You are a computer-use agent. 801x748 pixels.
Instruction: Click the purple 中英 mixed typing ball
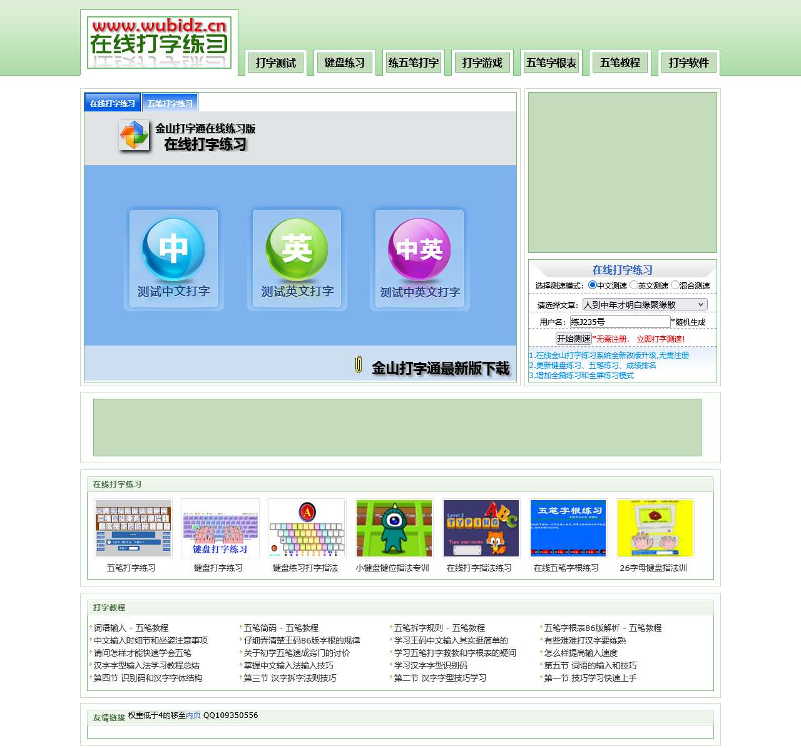[x=419, y=250]
